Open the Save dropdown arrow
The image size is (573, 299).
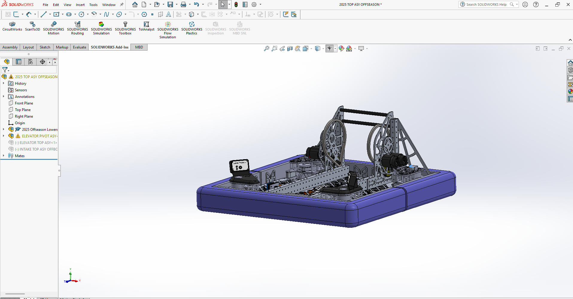point(177,4)
